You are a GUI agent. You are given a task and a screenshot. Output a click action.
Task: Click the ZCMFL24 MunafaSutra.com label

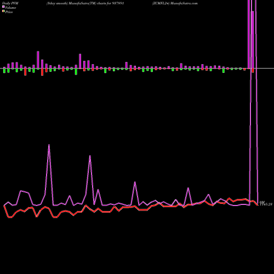(175, 3)
